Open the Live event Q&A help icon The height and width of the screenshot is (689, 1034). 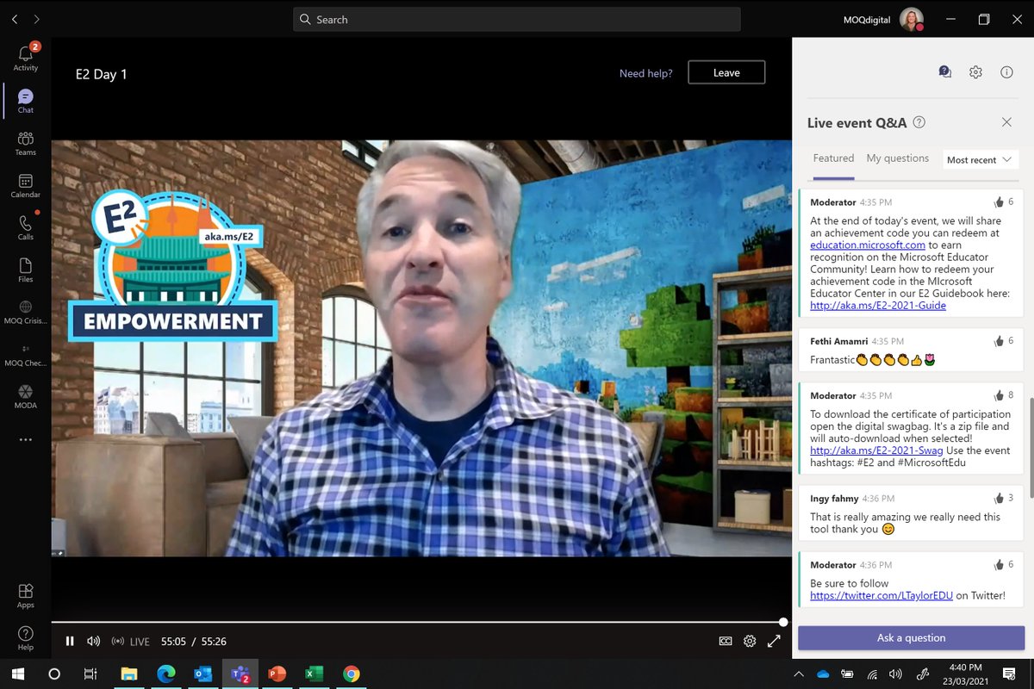tap(919, 122)
